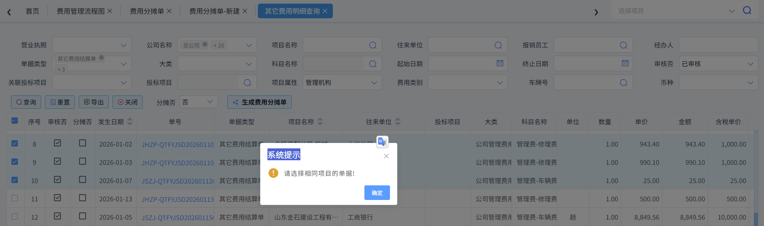The width and height of the screenshot is (764, 226).
Task: Close the 系统提示 dialog with X
Action: pos(386,156)
